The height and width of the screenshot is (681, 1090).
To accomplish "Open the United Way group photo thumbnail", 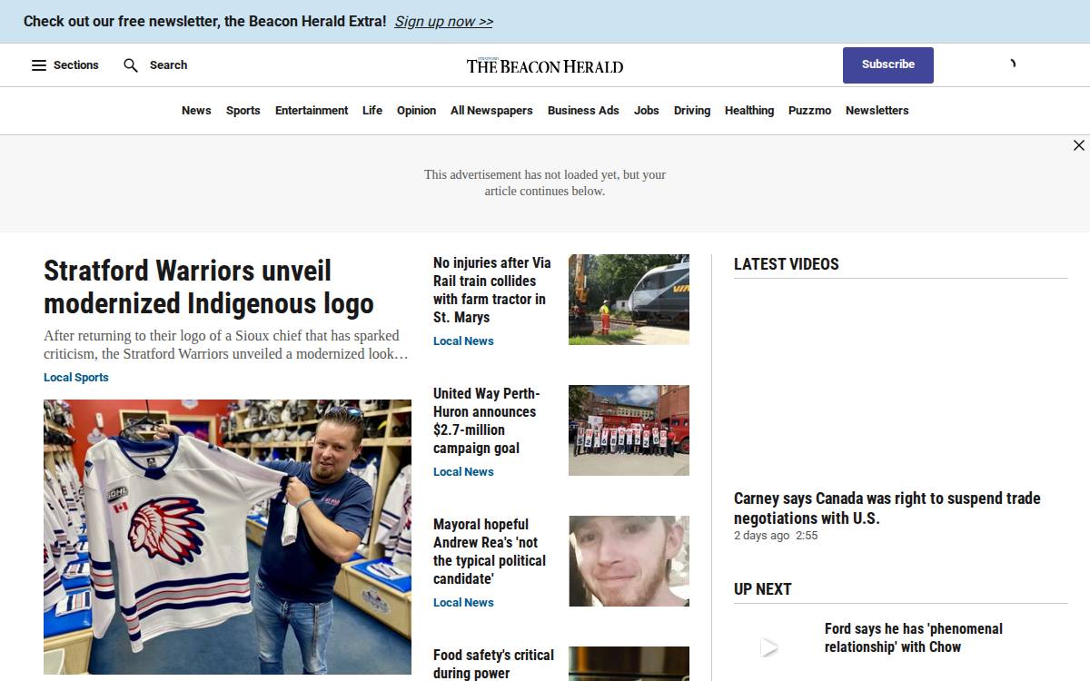I will (629, 430).
